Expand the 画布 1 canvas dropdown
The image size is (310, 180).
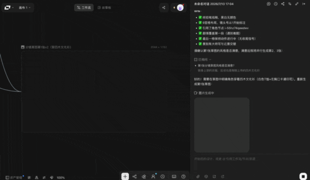tap(25, 8)
